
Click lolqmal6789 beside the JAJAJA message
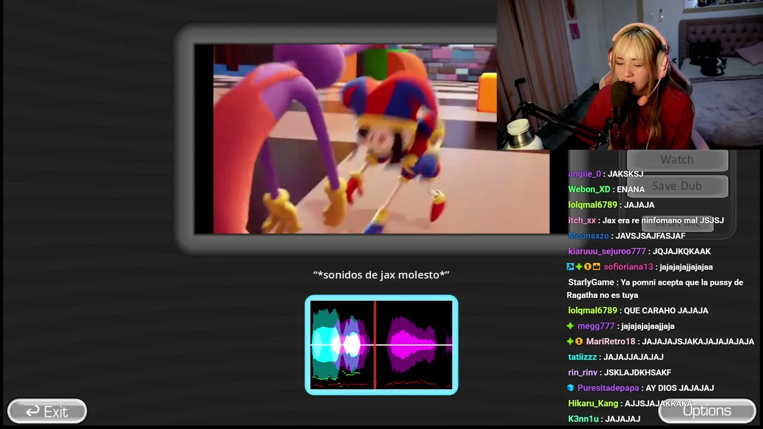(x=593, y=205)
